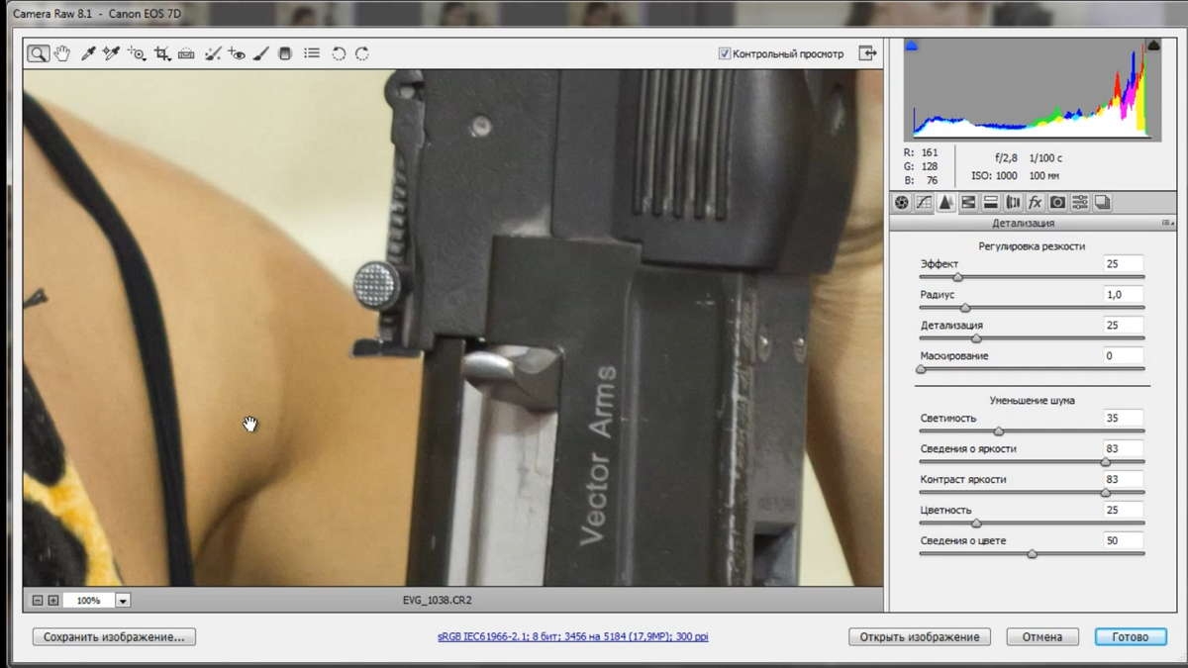Image resolution: width=1188 pixels, height=668 pixels.
Task: Choose the Crop tool
Action: [x=161, y=53]
